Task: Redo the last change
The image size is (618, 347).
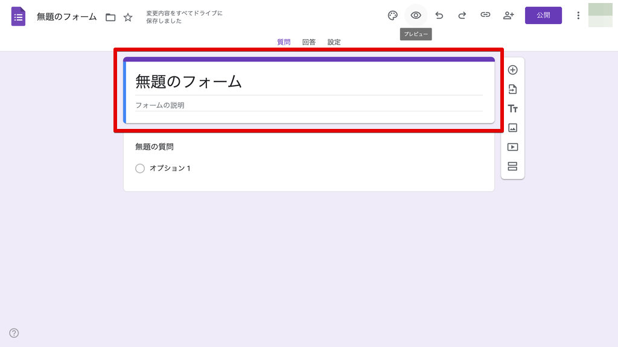Action: click(462, 16)
